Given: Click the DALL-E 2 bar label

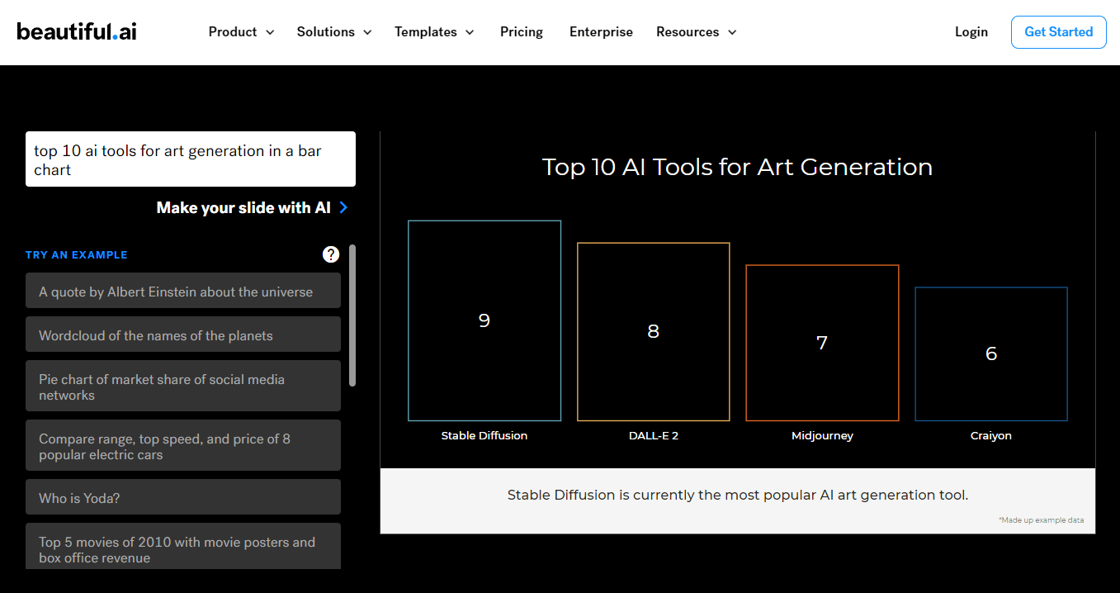Looking at the screenshot, I should (x=654, y=435).
